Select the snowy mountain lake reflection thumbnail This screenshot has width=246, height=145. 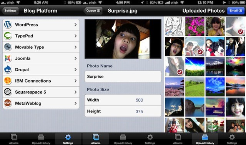(215, 67)
